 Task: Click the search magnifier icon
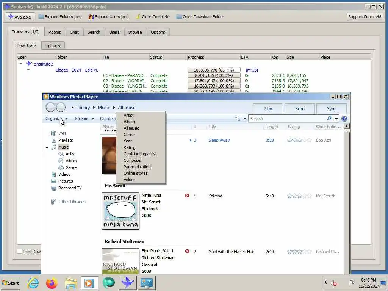click(329, 119)
